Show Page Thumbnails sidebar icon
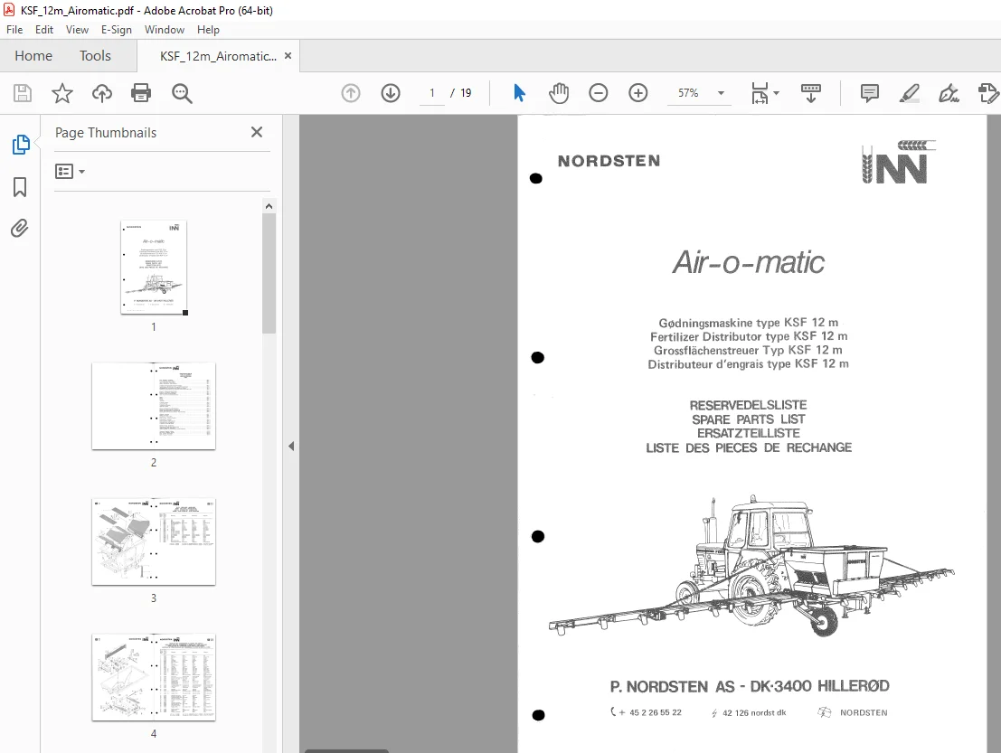 point(21,145)
